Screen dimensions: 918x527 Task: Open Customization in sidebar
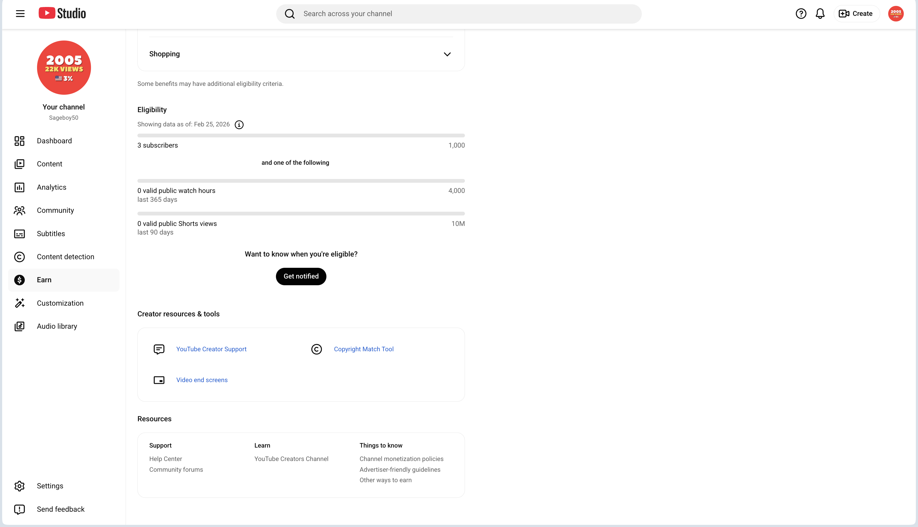[64, 303]
